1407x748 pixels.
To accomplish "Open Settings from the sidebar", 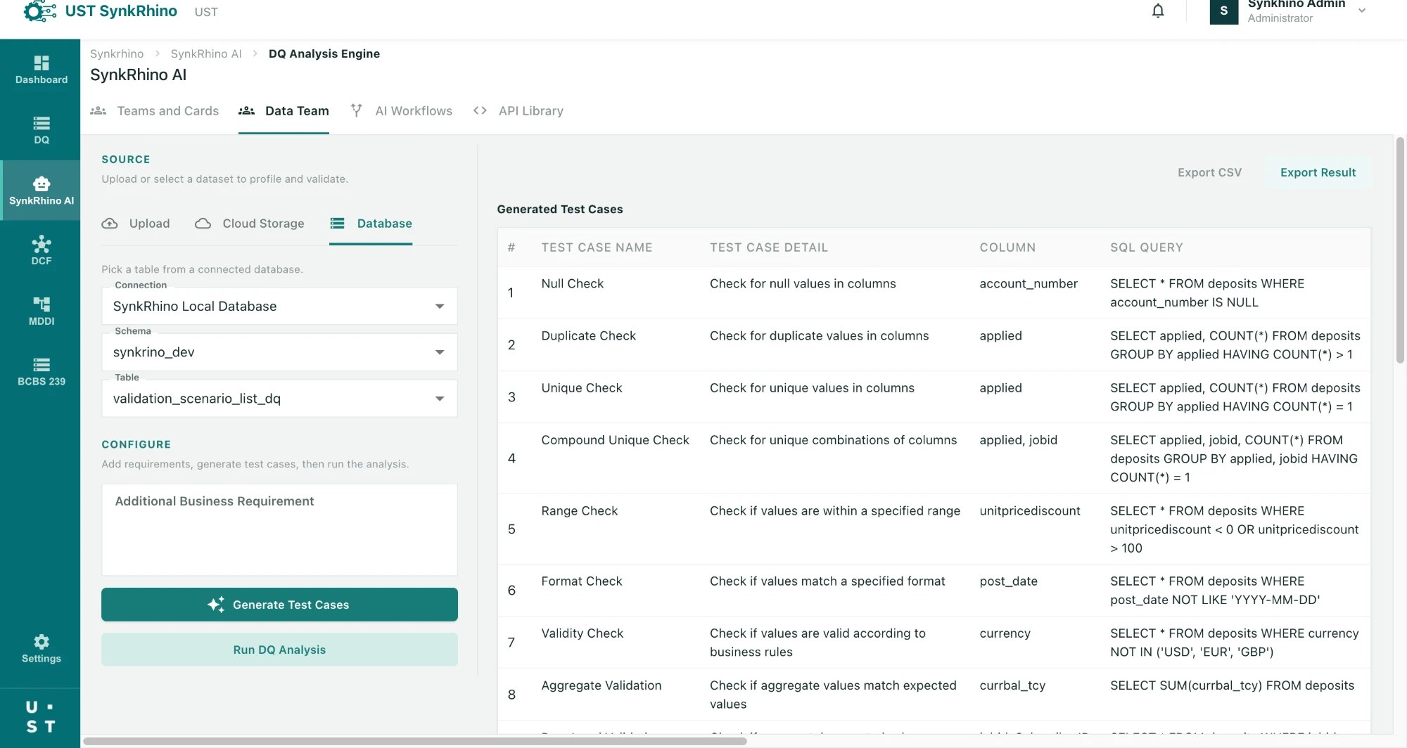I will tap(41, 649).
